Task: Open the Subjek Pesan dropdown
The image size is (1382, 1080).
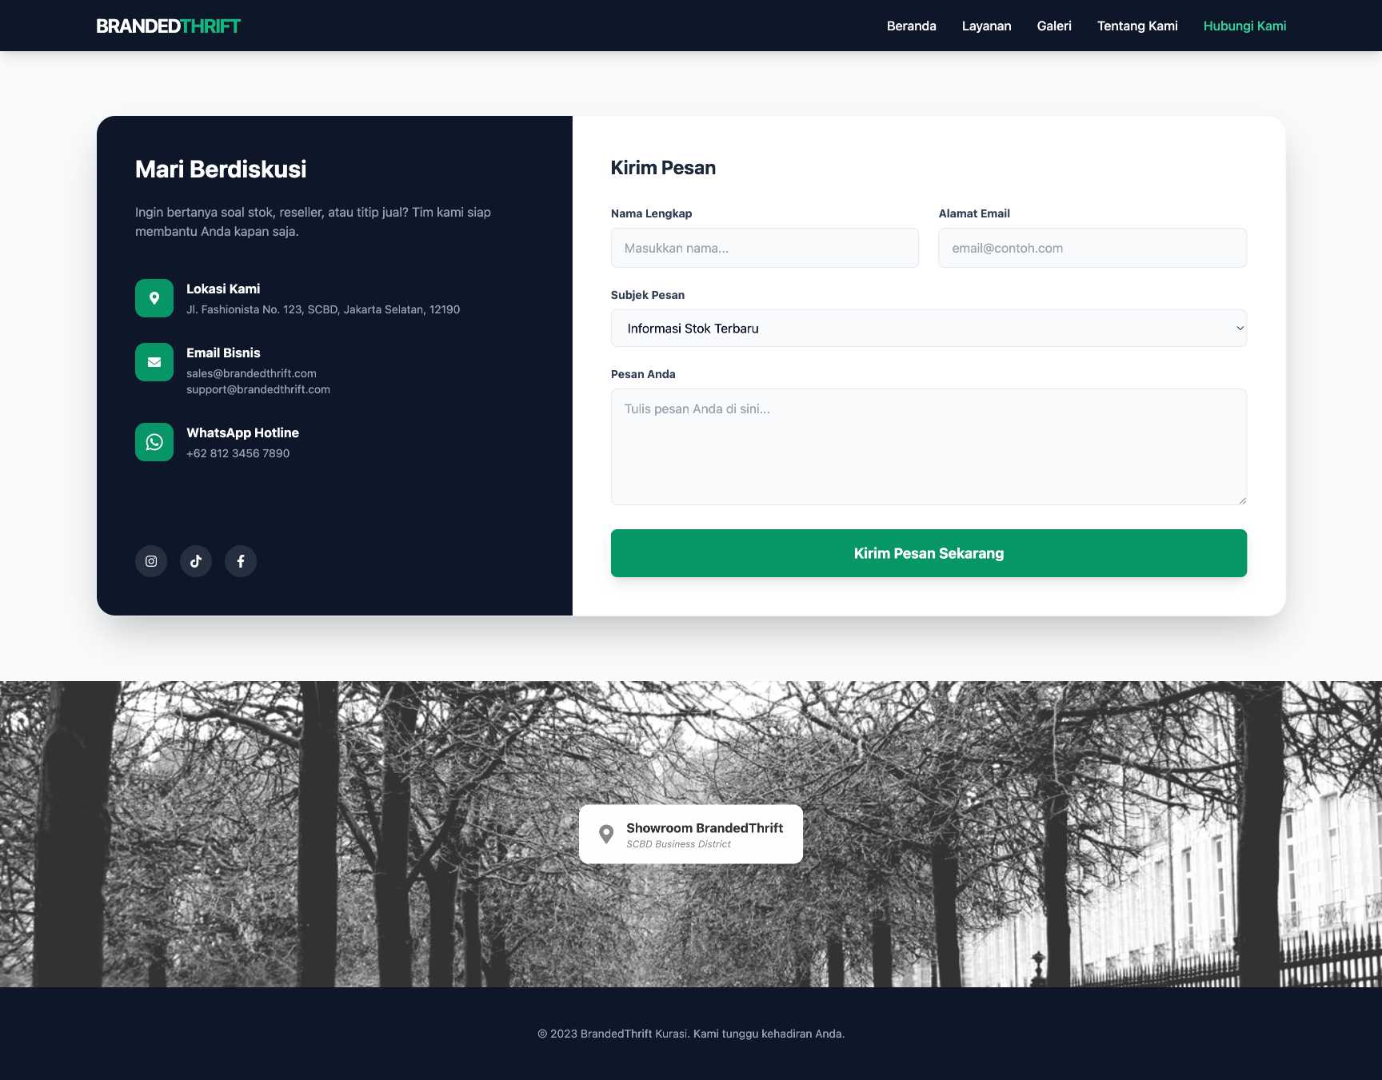Action: pos(928,329)
